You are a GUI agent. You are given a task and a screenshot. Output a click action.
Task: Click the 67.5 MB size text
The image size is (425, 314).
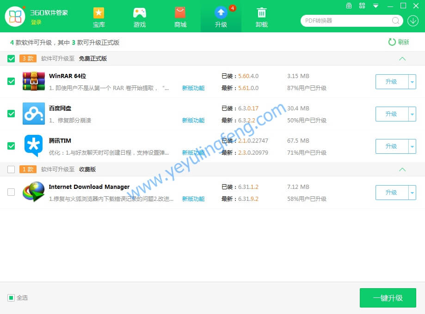pyautogui.click(x=298, y=140)
